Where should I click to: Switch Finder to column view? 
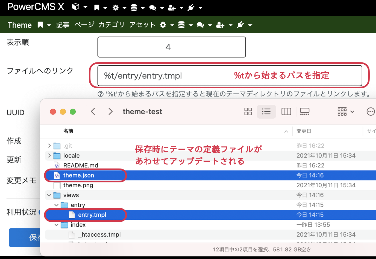286,112
